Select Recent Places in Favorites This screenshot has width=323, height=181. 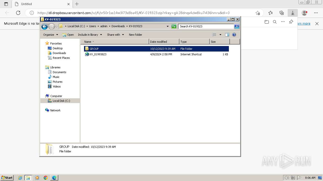coord(61,58)
